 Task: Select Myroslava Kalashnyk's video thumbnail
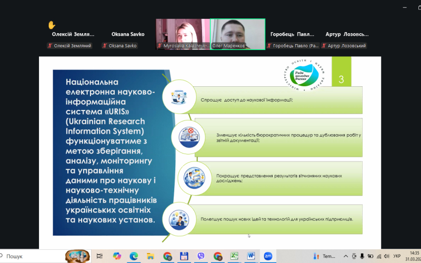[183, 34]
